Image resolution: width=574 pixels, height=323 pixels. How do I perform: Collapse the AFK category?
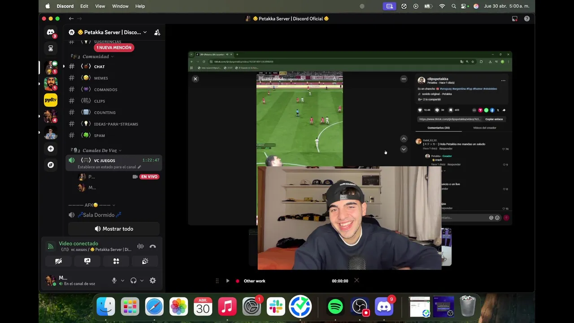tap(92, 205)
